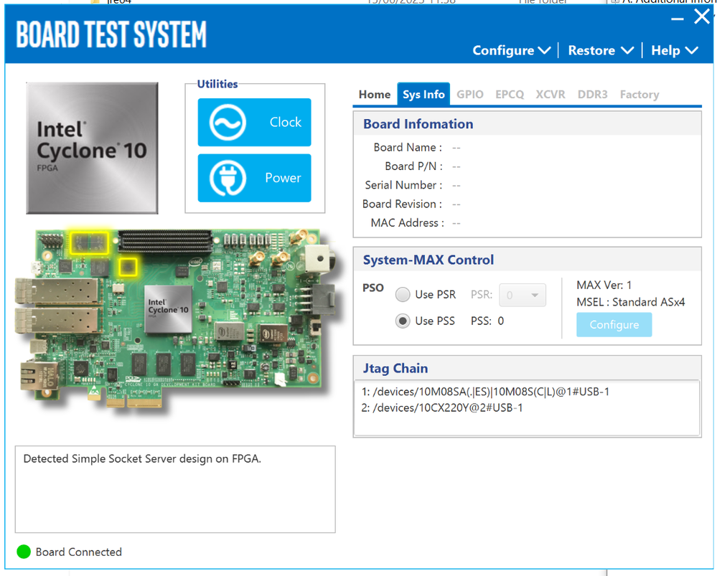Click the Intel Cyclone 10 FPGA logo
717x576 pixels.
click(x=93, y=148)
